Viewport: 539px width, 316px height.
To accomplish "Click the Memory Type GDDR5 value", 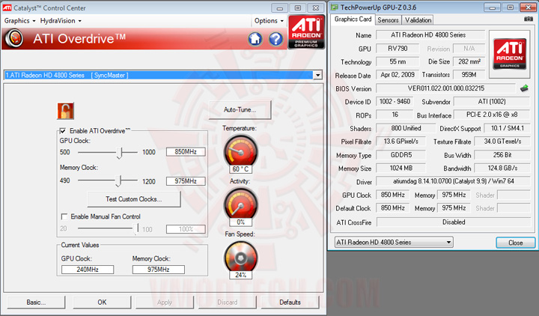I will click(x=401, y=155).
